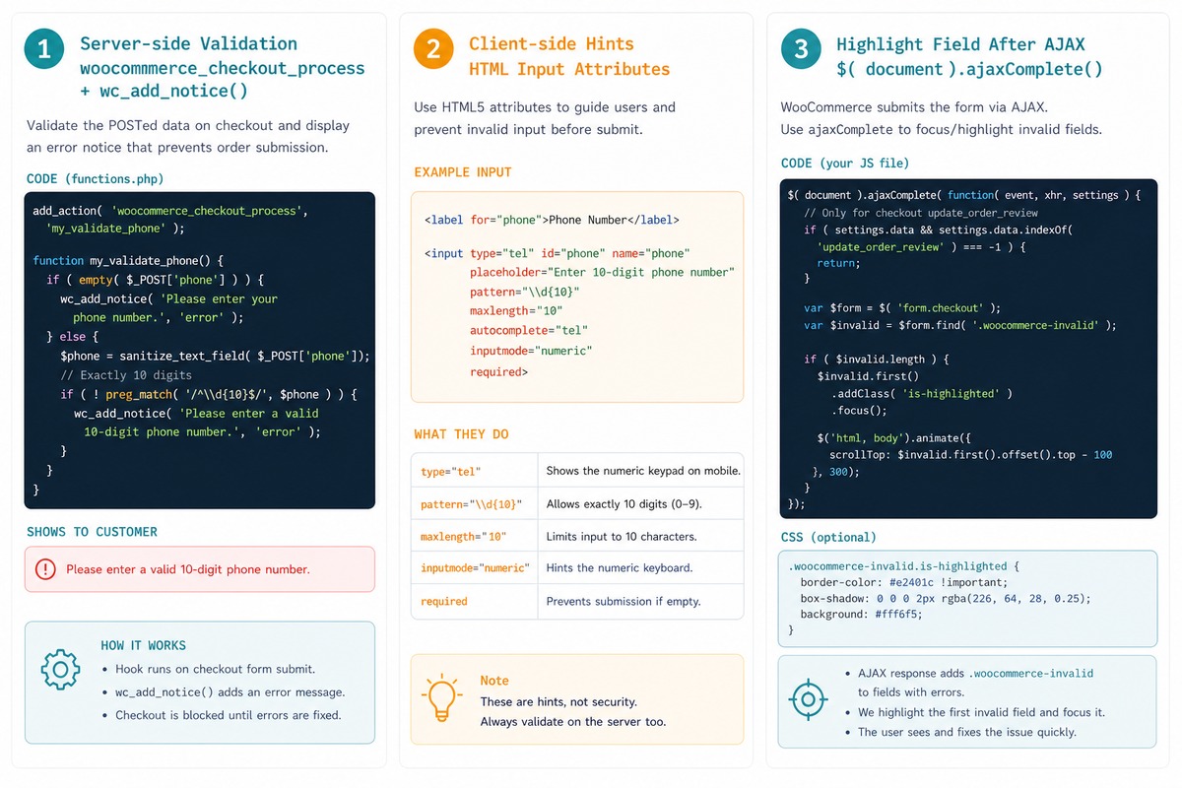Click the orange "Note" heading
This screenshot has height=788, width=1182.
494,681
